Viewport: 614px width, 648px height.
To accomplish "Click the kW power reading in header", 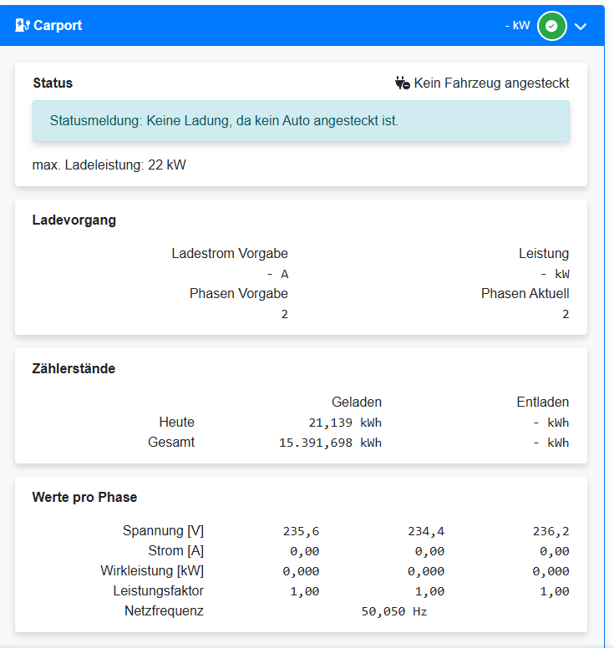I will (517, 25).
